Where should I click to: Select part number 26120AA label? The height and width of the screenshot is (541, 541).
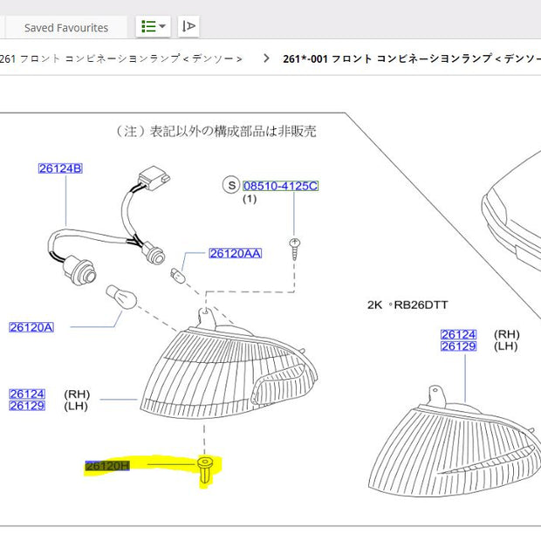point(235,253)
